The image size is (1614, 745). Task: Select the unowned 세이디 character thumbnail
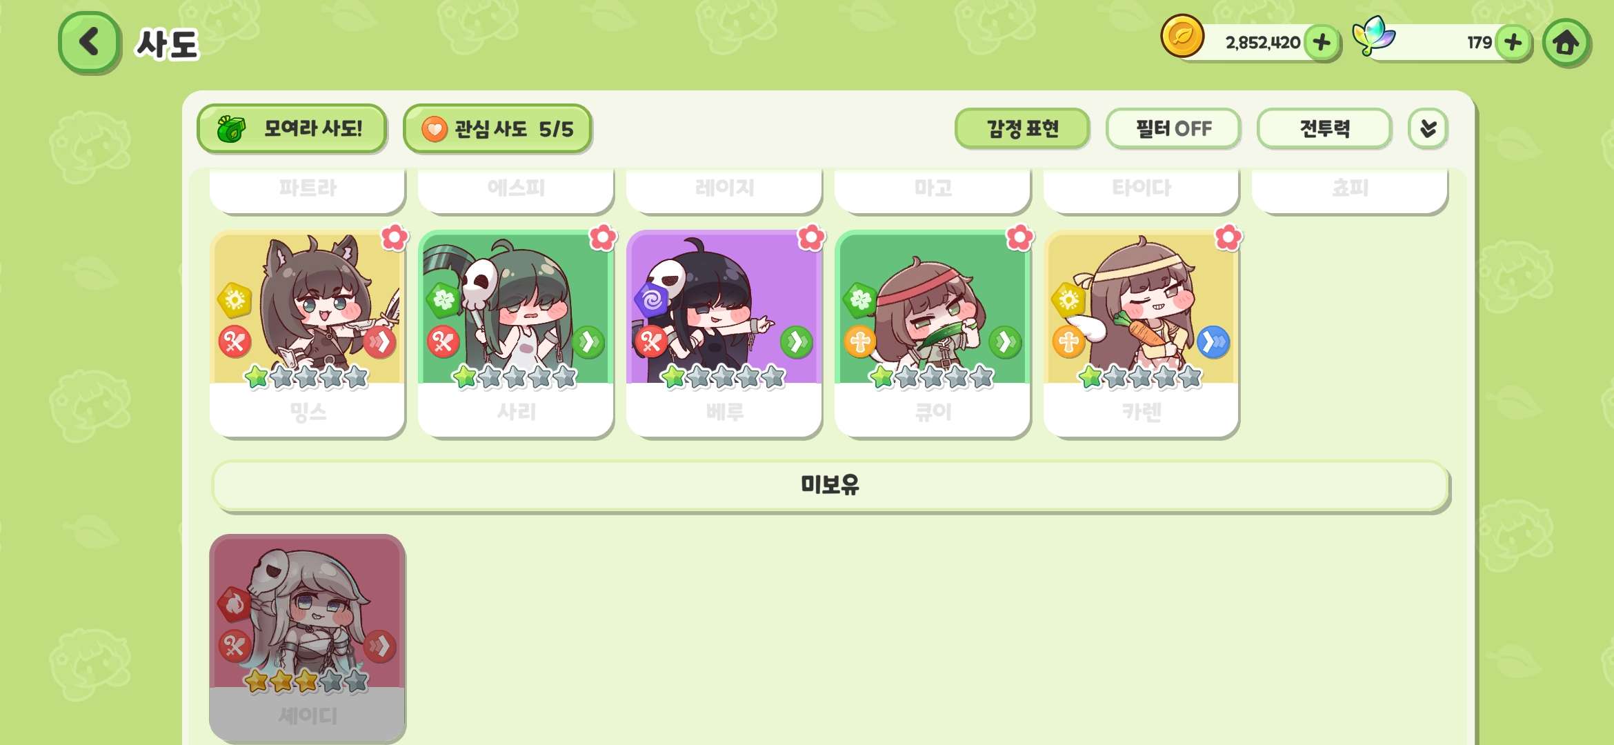307,637
